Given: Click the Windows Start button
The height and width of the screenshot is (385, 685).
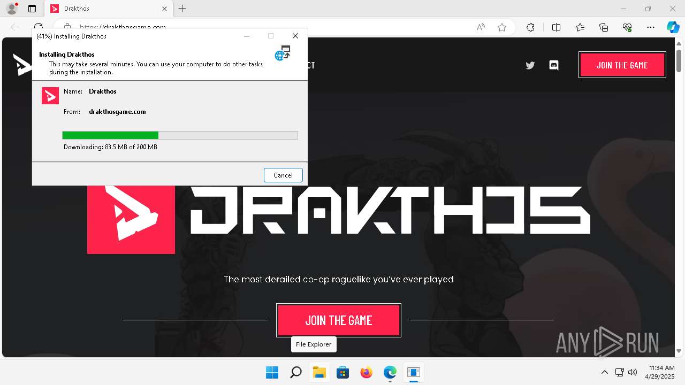Looking at the screenshot, I should 272,372.
